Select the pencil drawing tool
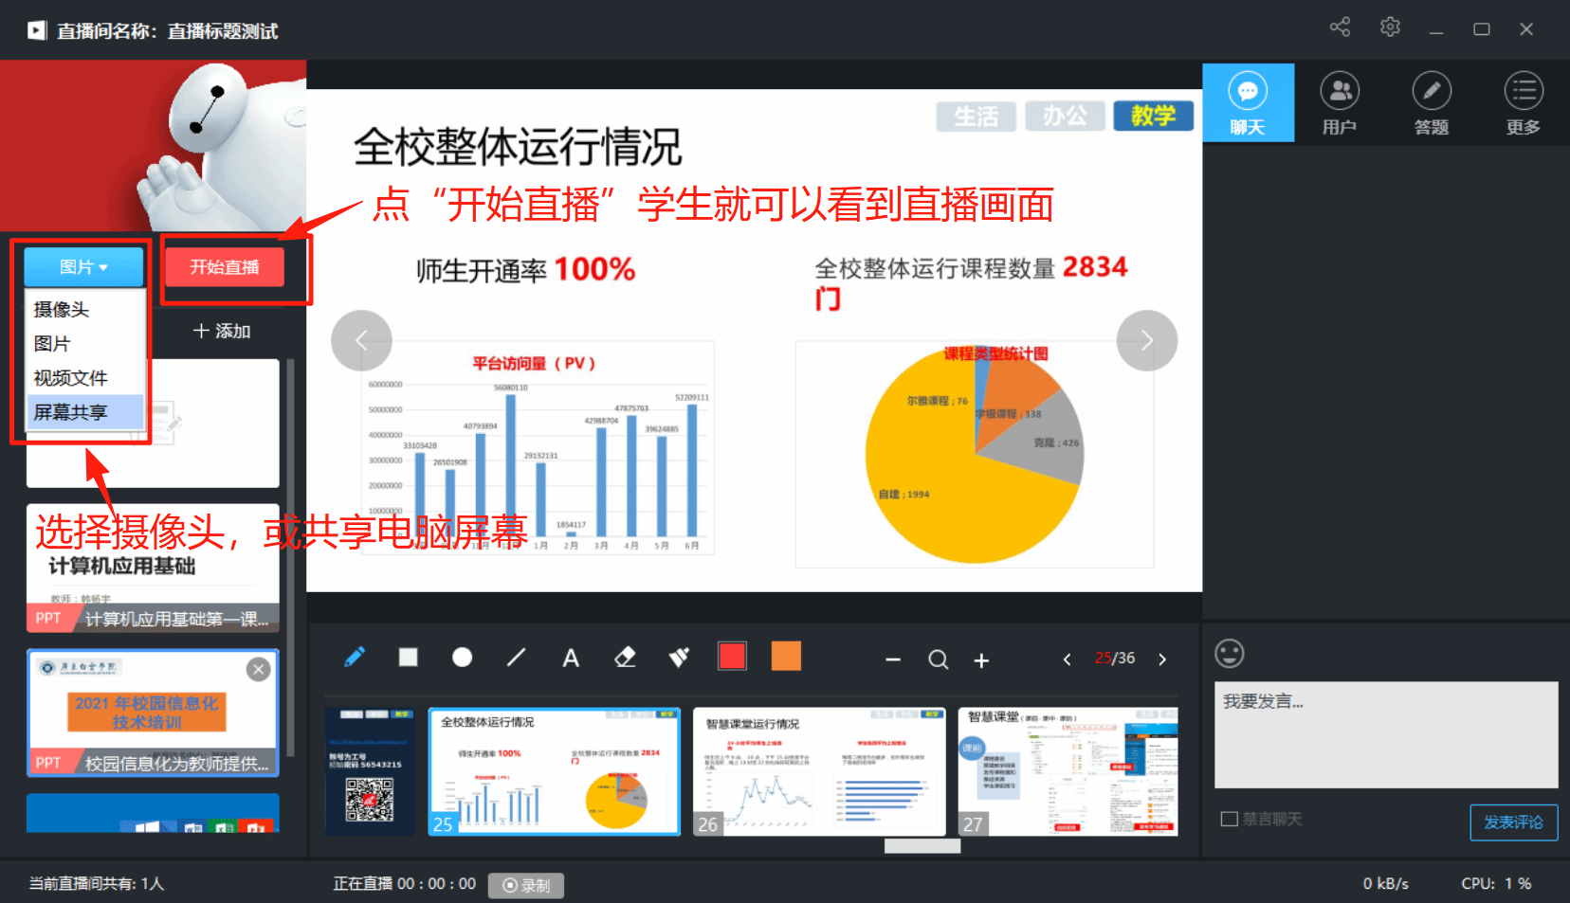This screenshot has height=903, width=1570. click(x=355, y=658)
